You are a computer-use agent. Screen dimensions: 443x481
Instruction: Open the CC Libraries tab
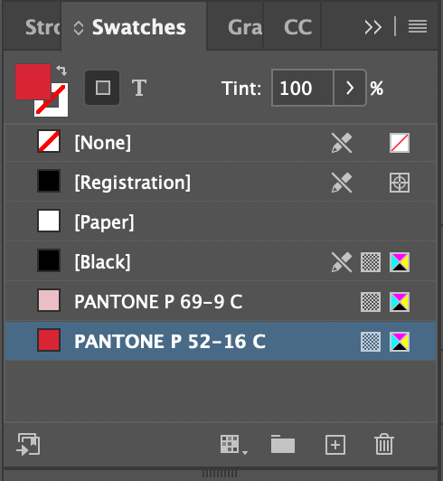(297, 27)
